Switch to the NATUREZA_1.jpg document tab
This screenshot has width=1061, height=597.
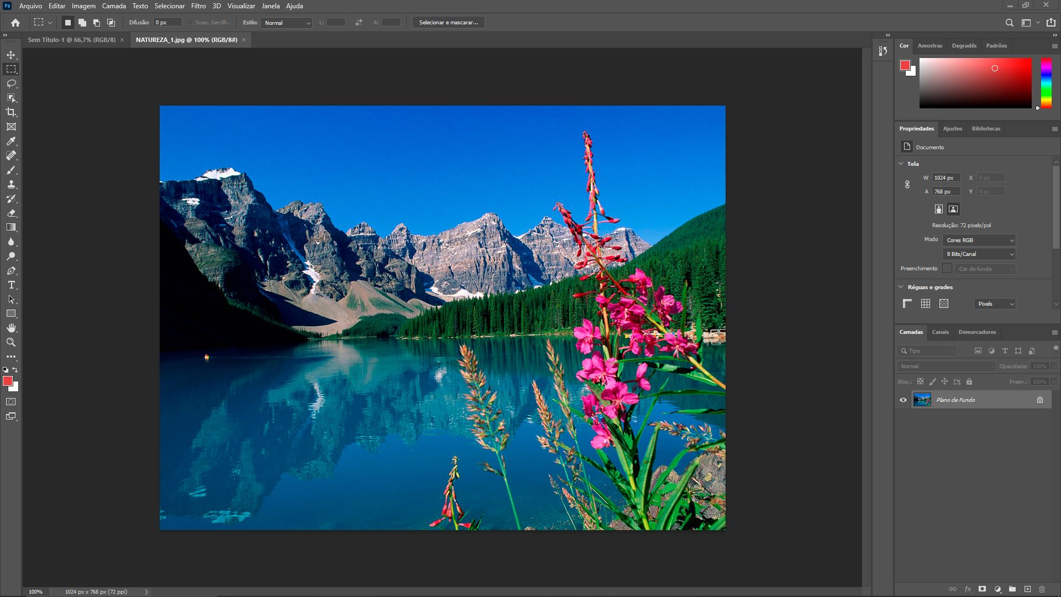[188, 39]
